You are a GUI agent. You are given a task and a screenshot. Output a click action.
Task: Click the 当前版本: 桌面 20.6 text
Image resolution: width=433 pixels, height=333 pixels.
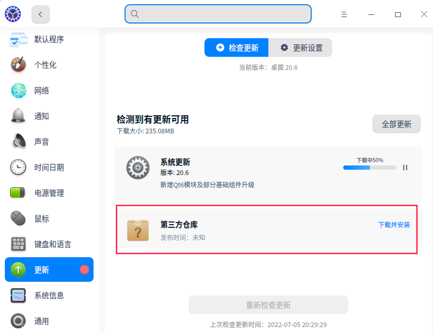click(x=268, y=68)
